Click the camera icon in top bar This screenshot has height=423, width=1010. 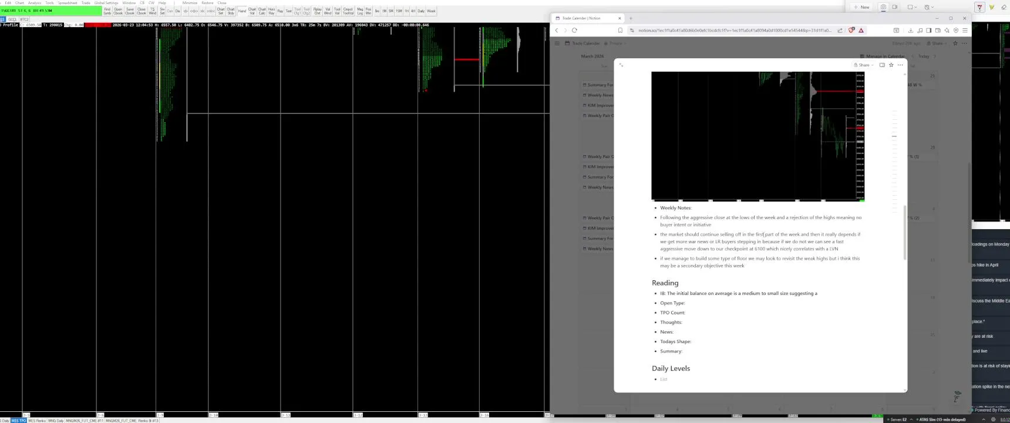(x=883, y=7)
